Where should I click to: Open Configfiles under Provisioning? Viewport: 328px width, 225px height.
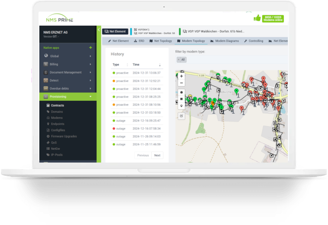56,130
